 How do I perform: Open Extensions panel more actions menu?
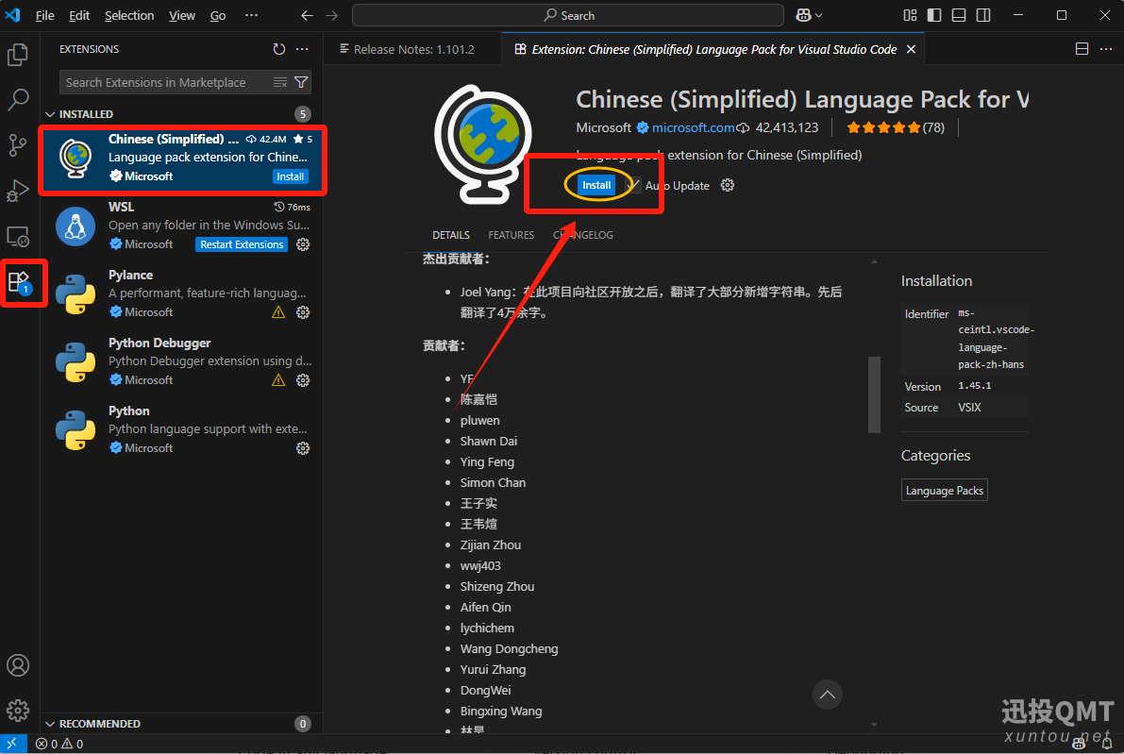pyautogui.click(x=302, y=49)
